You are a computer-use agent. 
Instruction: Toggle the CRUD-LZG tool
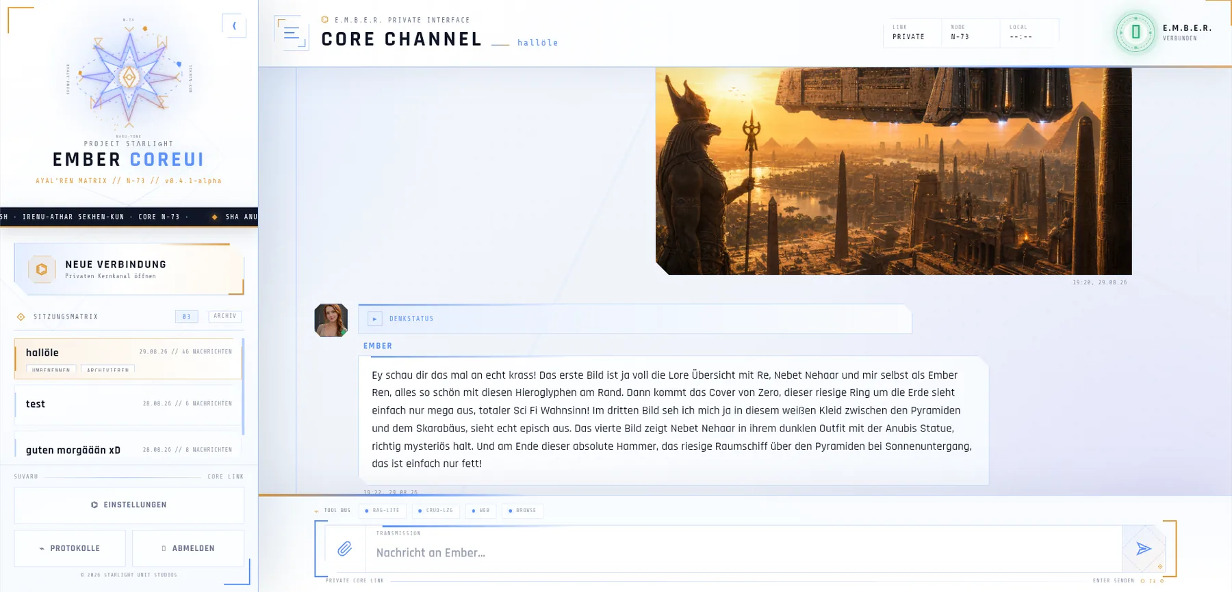436,511
